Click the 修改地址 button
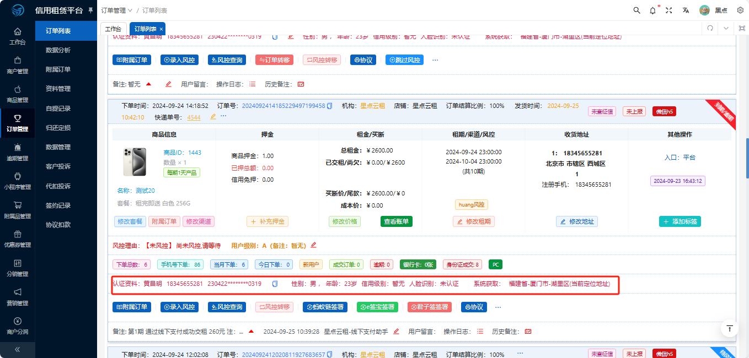Viewport: 749px width, 358px height. [x=577, y=221]
